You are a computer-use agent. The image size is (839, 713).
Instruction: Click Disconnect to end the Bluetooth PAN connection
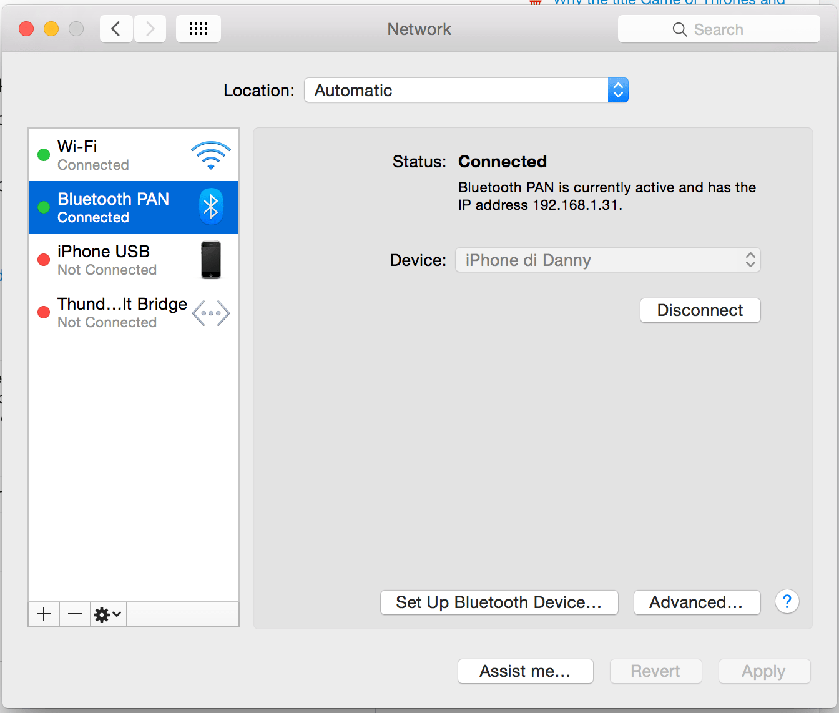tap(700, 310)
